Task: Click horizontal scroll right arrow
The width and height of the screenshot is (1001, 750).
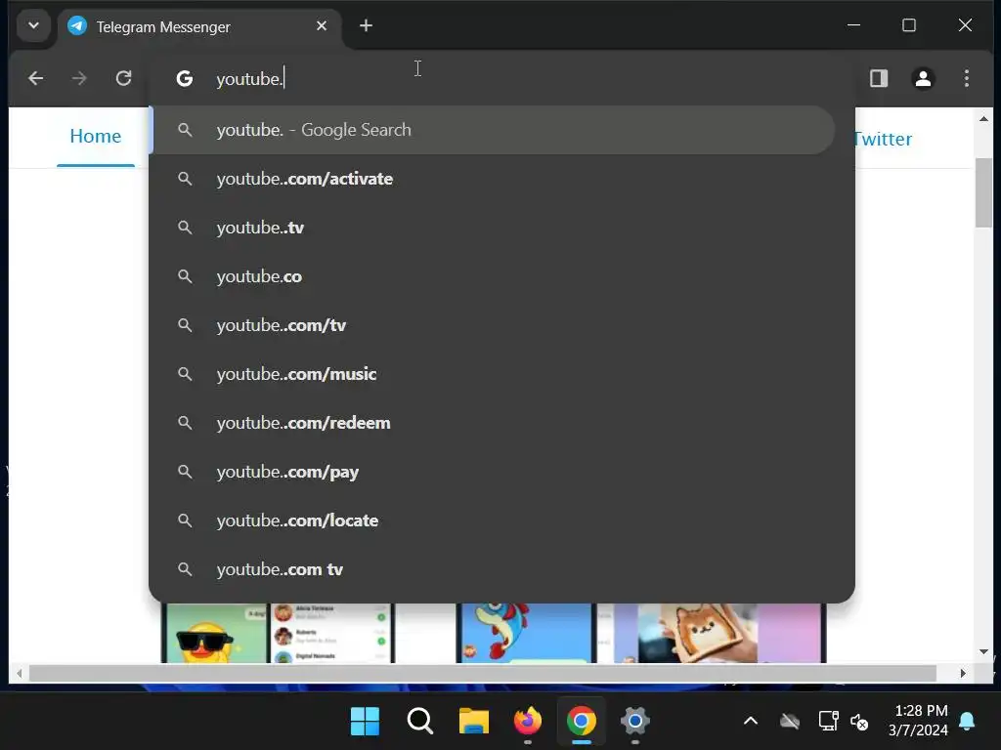Action: (963, 674)
